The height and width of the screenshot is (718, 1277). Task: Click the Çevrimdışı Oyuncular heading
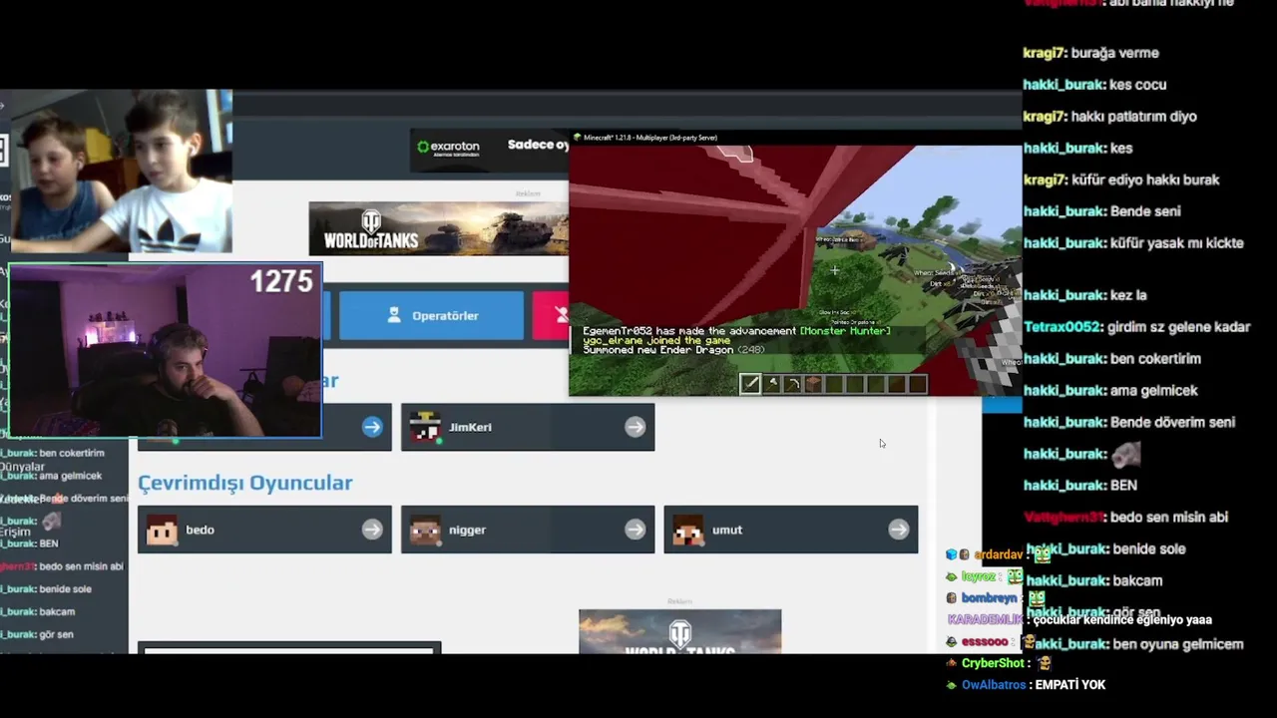click(x=245, y=483)
